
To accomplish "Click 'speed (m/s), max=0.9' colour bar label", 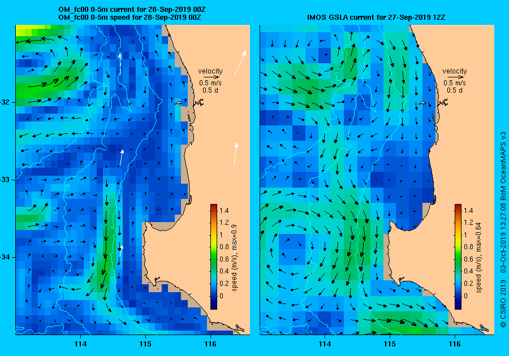I will (x=235, y=258).
